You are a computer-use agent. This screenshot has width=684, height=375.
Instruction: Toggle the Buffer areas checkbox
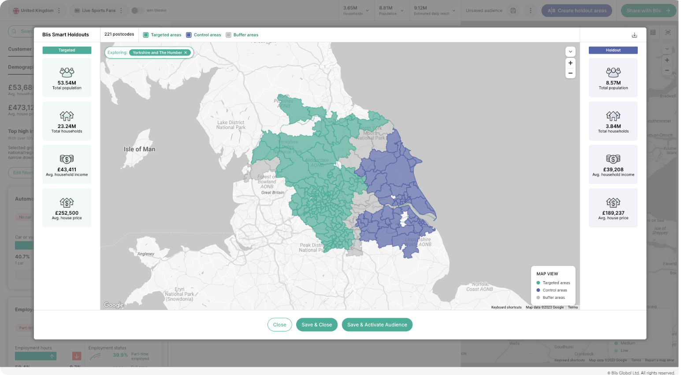pyautogui.click(x=228, y=35)
